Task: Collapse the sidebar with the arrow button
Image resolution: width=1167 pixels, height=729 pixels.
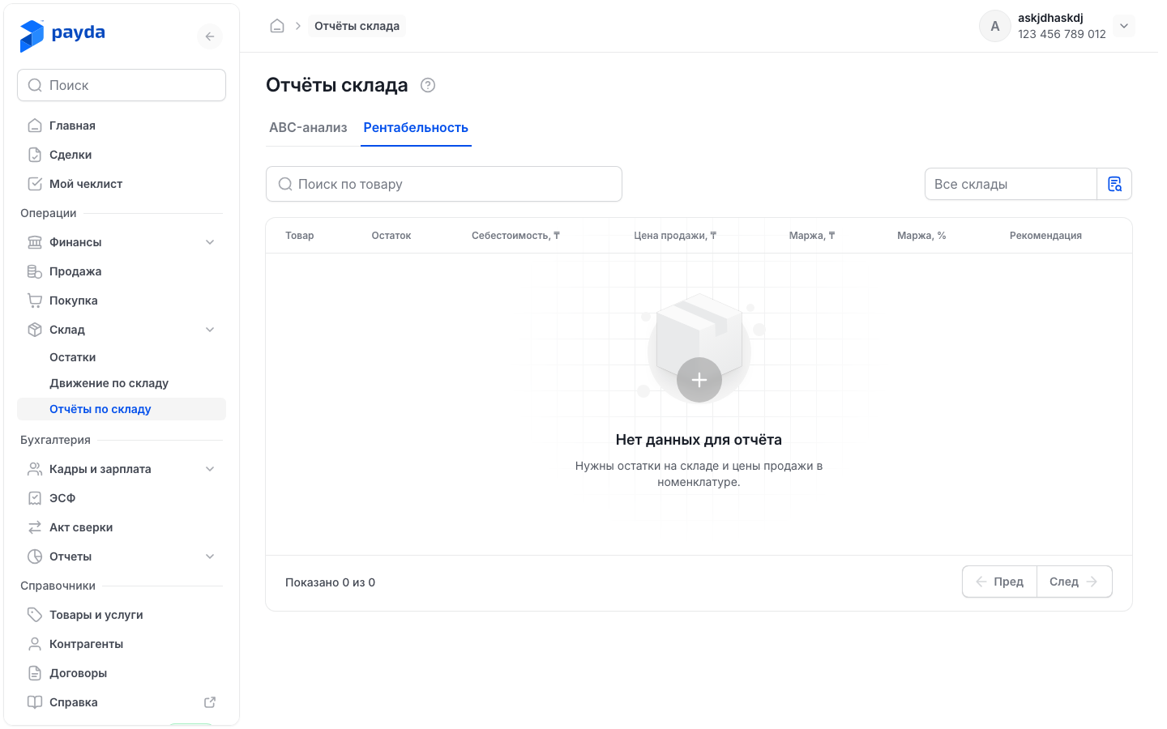Action: tap(210, 36)
